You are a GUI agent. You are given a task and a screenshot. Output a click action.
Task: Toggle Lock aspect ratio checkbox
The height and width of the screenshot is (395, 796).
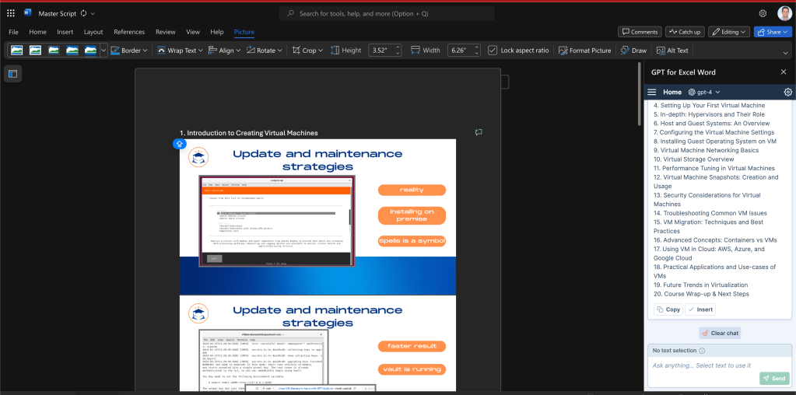pyautogui.click(x=492, y=51)
